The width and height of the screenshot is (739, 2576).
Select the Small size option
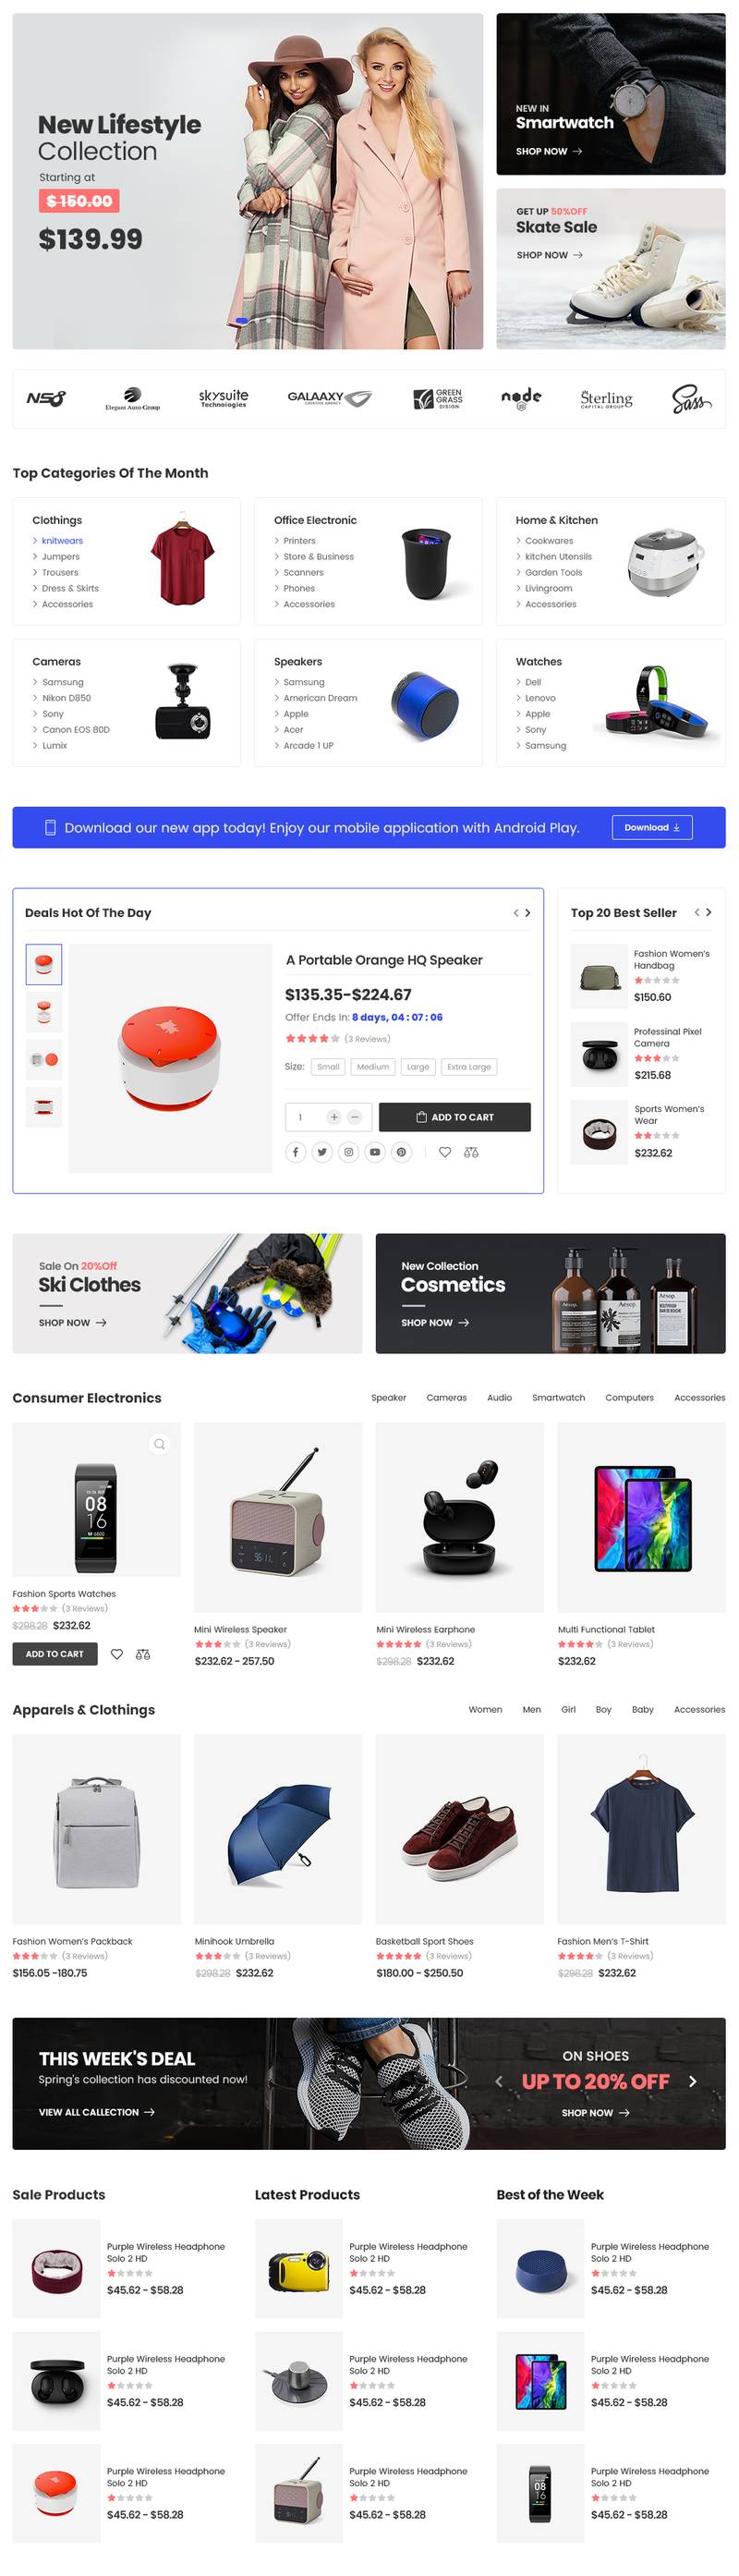click(328, 1067)
